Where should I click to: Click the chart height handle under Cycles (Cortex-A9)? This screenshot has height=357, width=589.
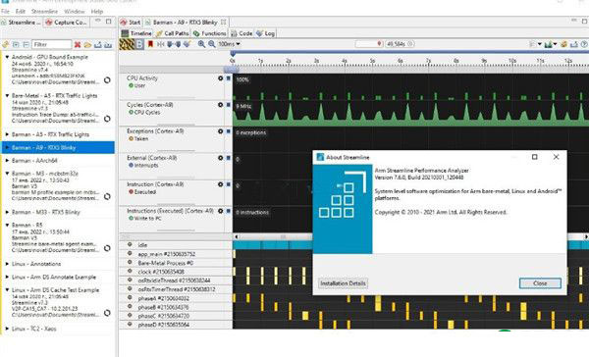point(176,125)
